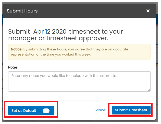The height and width of the screenshot is (124, 161).
Task: Focus the submittal notes input box
Action: click(x=79, y=81)
